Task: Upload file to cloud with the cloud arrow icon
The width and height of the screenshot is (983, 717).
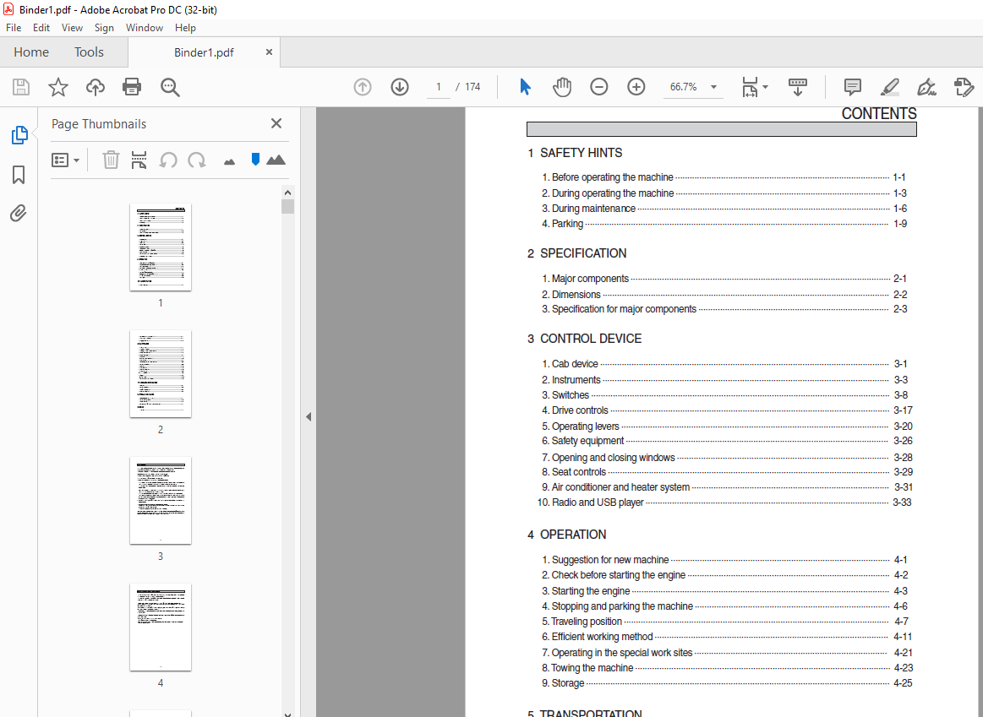Action: (x=96, y=87)
